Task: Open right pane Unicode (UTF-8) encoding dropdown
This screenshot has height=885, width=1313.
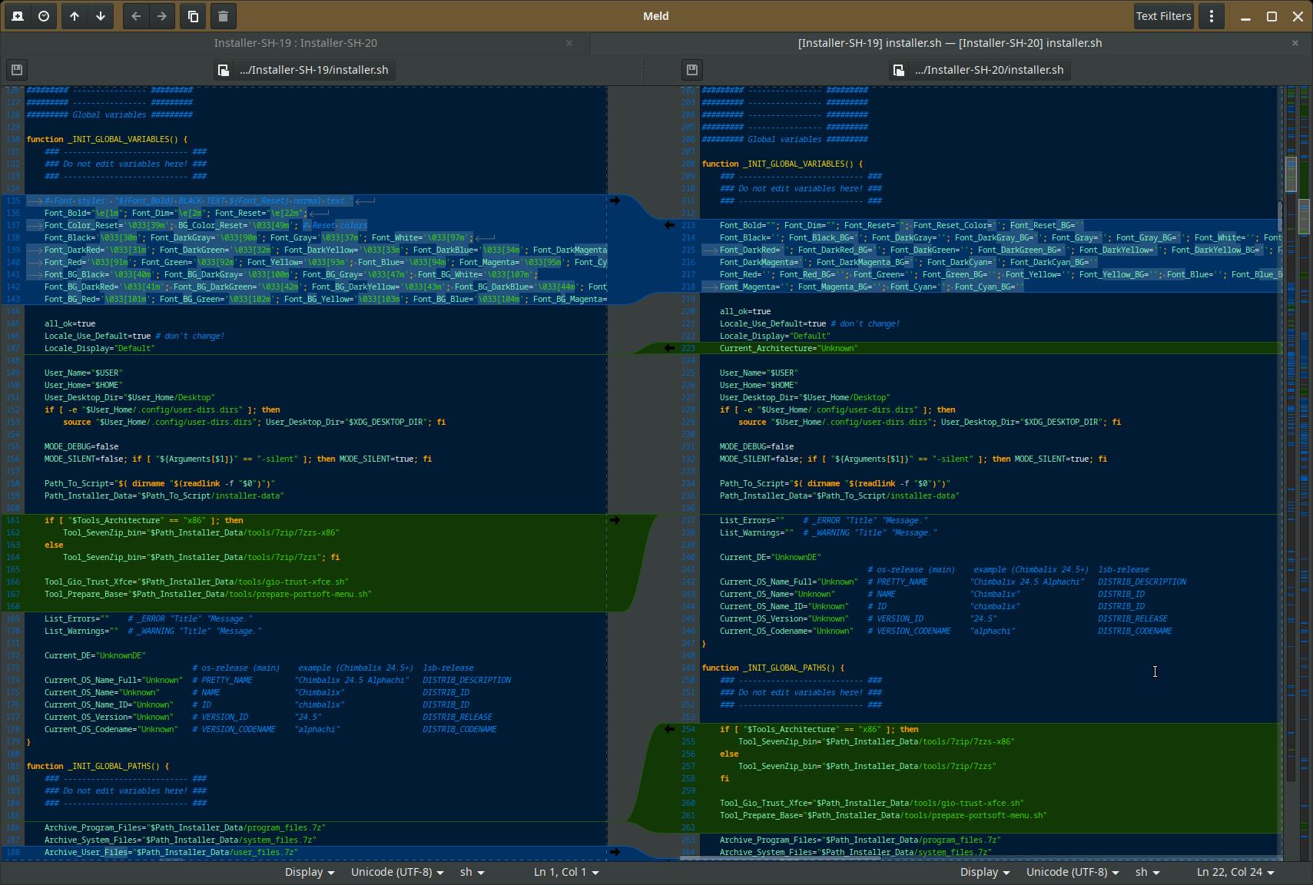Action: 1072,872
